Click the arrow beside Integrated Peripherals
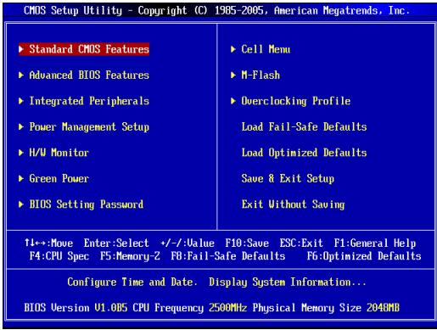The image size is (437, 330). click(x=21, y=101)
